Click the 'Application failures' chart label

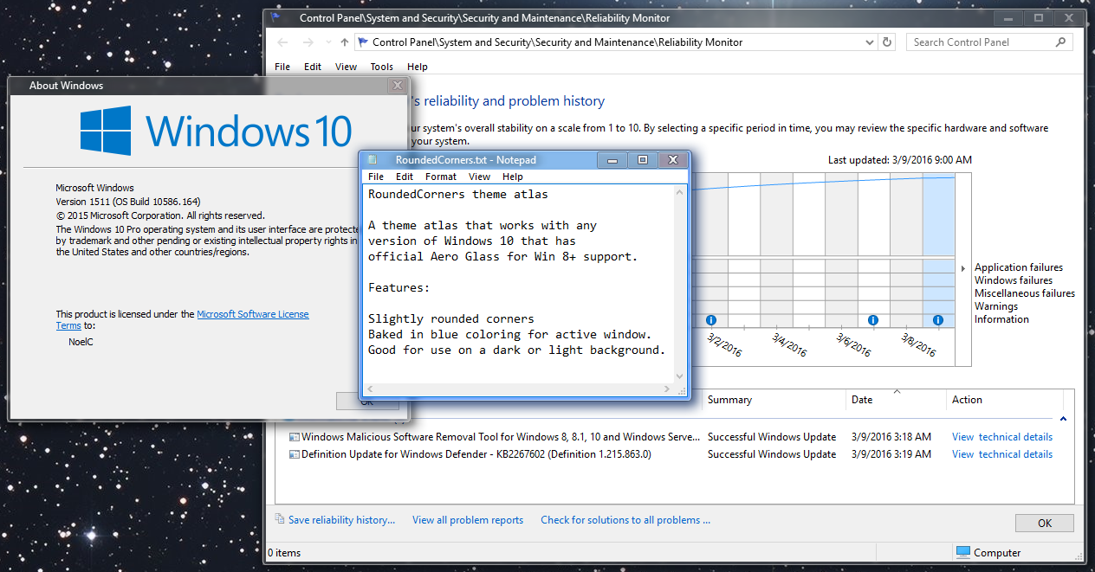(x=1019, y=267)
